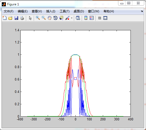Expand the toolbar dock arrow at menu right
146x130 pixels.
click(142, 11)
